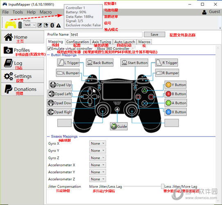Switch to the Macros tab
This screenshot has width=222, height=205.
(144, 42)
